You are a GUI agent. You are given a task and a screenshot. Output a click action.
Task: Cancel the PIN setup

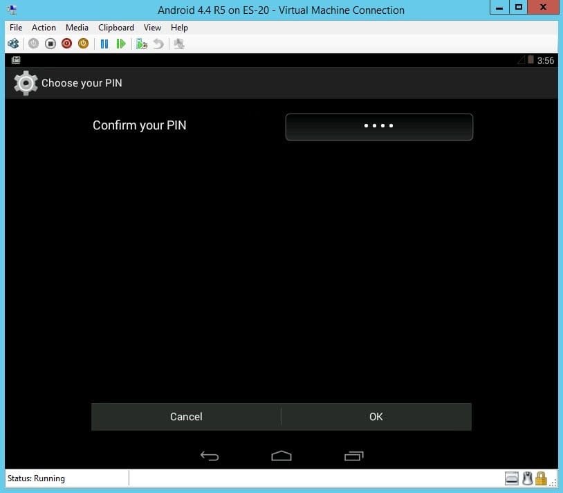pos(186,416)
